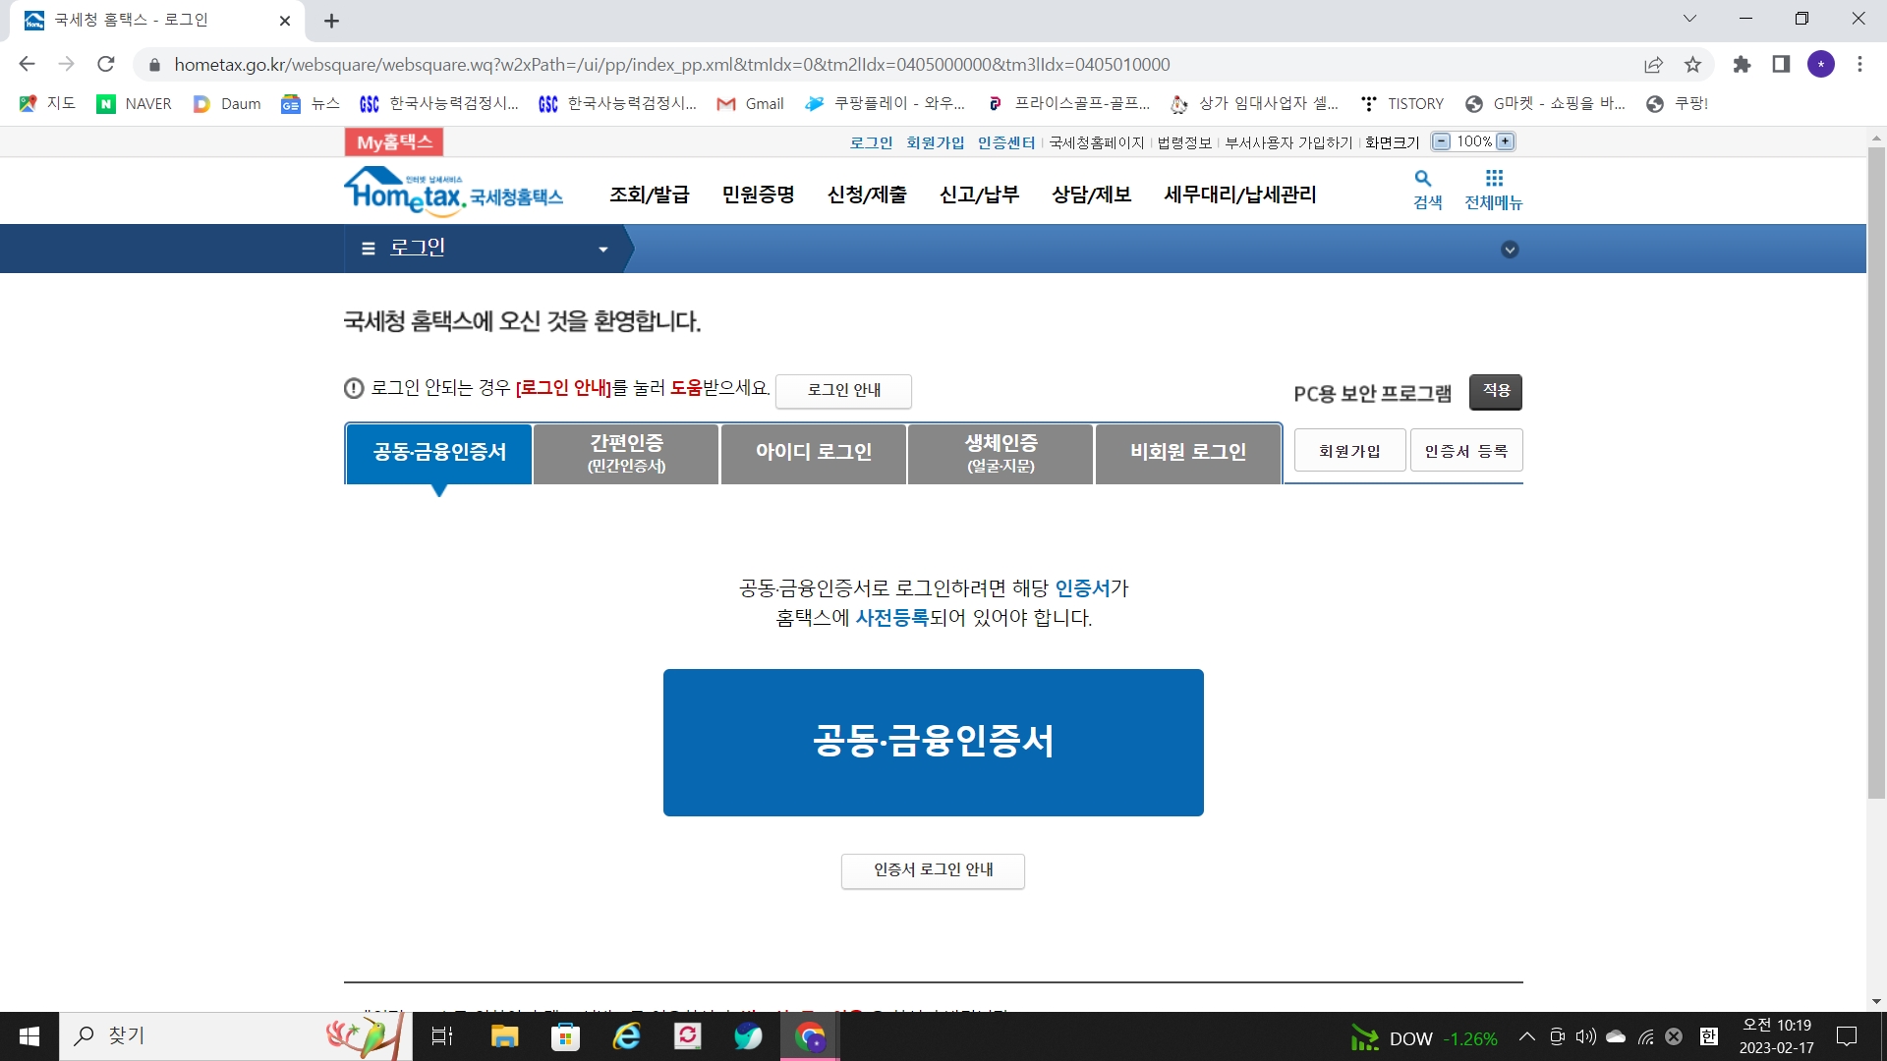This screenshot has height=1061, width=1887.
Task: Expand the 로그인 breadcrumb dropdown
Action: pos(602,250)
